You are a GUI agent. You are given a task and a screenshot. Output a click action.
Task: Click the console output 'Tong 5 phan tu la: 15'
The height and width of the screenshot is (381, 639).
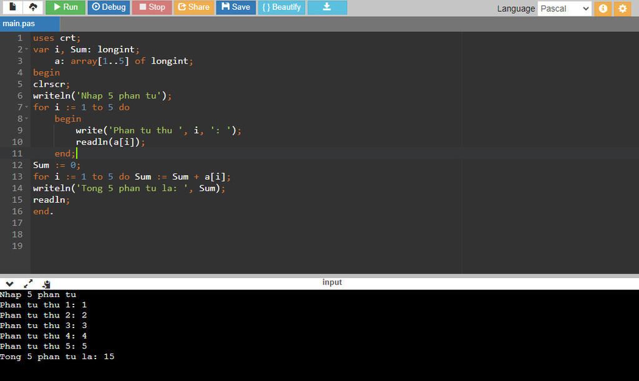tap(57, 357)
